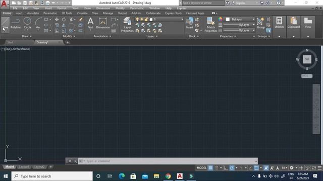This screenshot has height=181, width=323.
Task: Click the keyword search box in title bar
Action: coord(203,3)
